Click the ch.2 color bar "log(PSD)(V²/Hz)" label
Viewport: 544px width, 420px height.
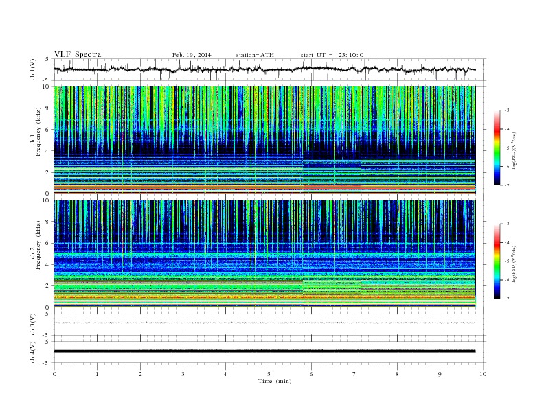tap(514, 264)
